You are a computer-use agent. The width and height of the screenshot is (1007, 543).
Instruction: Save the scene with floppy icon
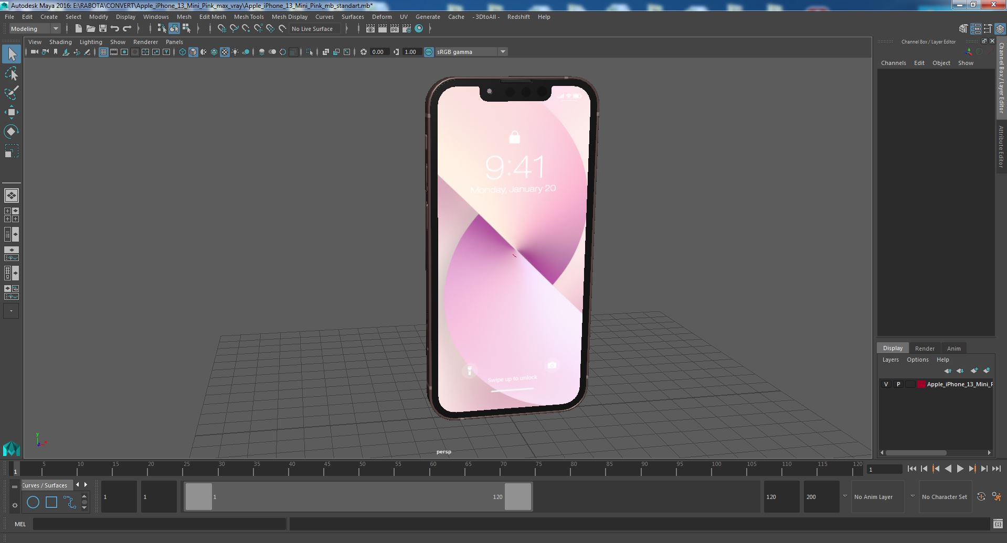point(102,29)
